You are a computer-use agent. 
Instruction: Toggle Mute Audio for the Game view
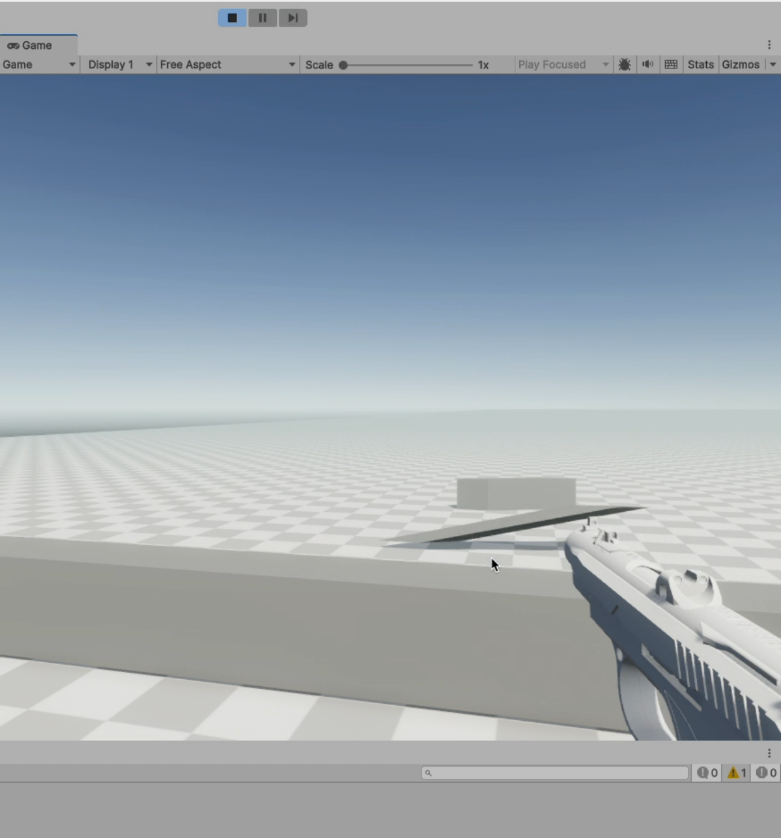(x=647, y=64)
